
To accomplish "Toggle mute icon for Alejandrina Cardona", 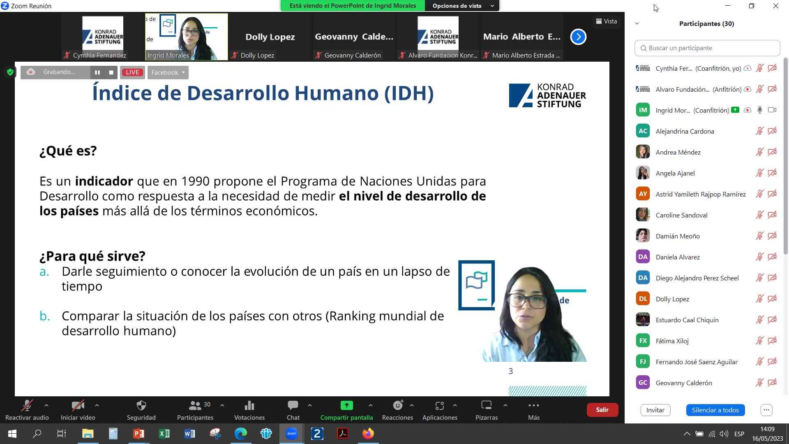I will tap(759, 131).
